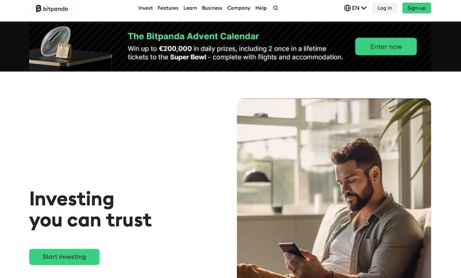This screenshot has height=278, width=461.
Task: Open the Help menu
Action: click(261, 8)
